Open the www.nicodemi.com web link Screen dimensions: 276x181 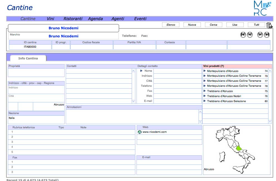click(155, 132)
